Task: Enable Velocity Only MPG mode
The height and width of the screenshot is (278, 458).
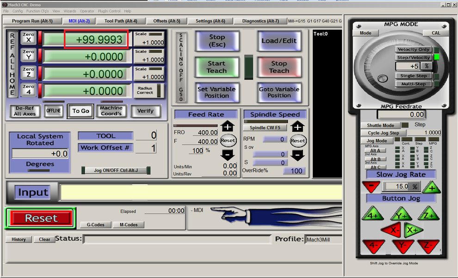Action: (413, 49)
